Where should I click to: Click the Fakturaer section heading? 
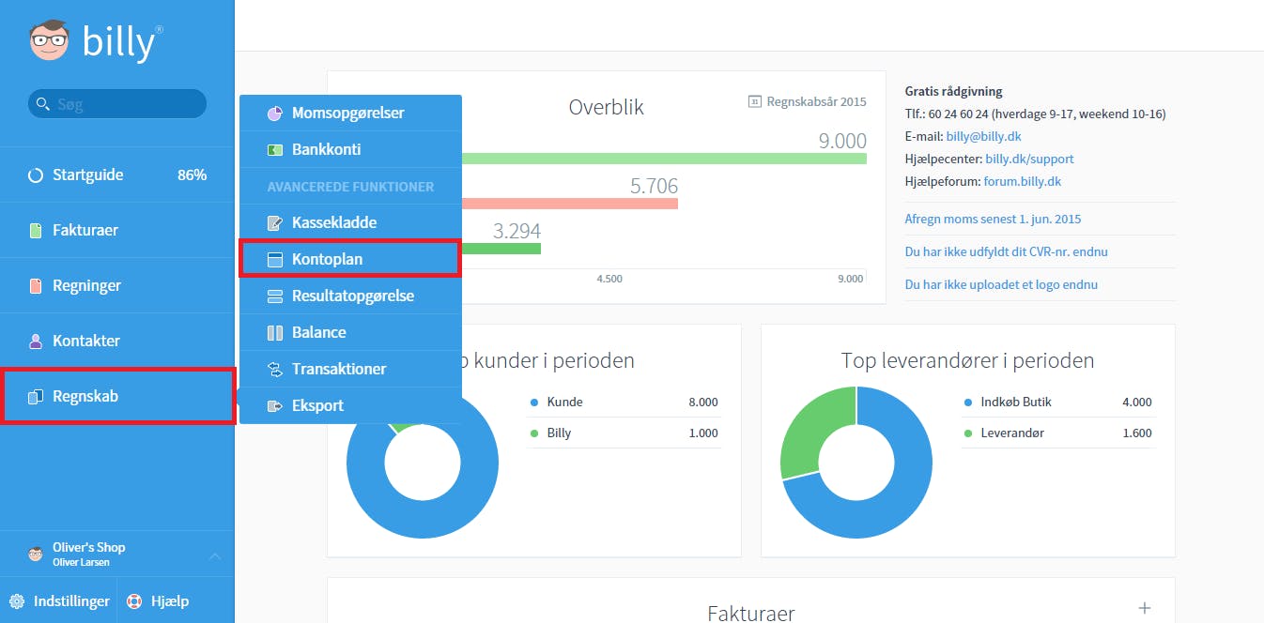tap(751, 614)
